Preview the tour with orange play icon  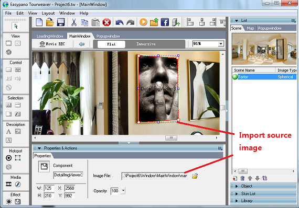click(143, 22)
